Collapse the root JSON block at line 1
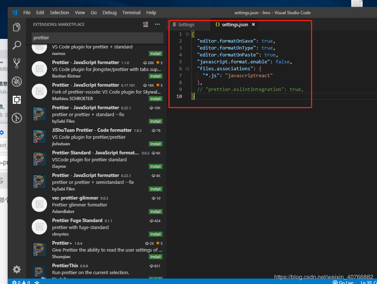Image resolution: width=377 pixels, height=284 pixels. coord(187,34)
